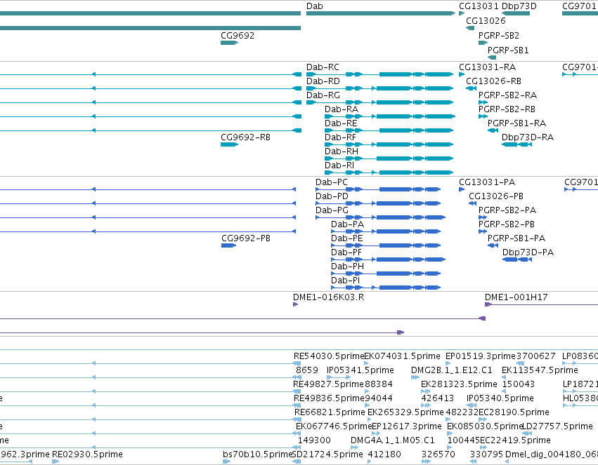Click the RE49836.5prime EST label

[x=329, y=399]
